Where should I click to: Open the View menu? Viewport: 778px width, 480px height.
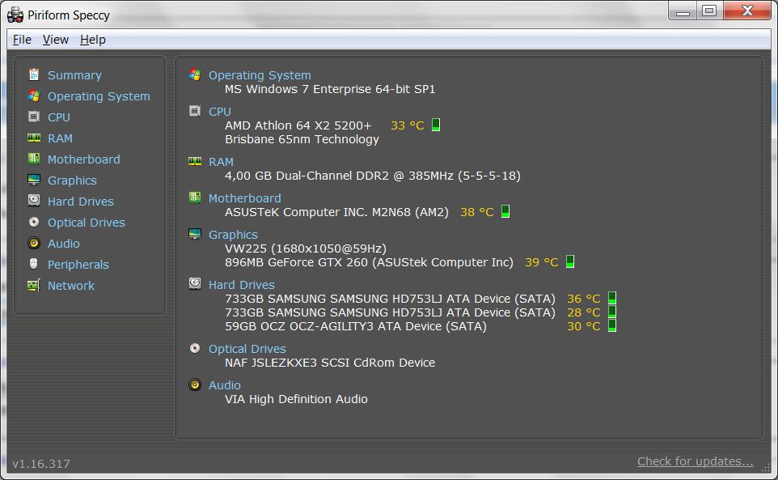[56, 39]
